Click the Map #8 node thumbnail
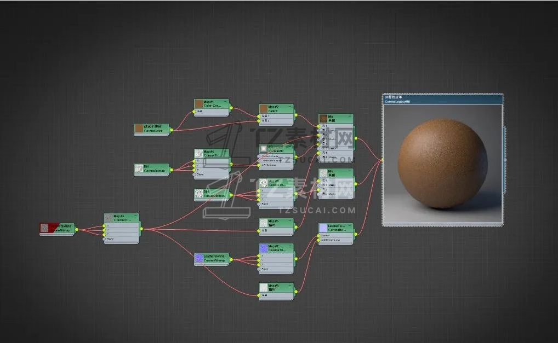This screenshot has width=558, height=343. (264, 288)
